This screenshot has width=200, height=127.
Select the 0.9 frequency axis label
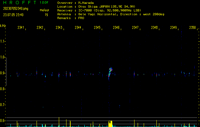(3, 73)
